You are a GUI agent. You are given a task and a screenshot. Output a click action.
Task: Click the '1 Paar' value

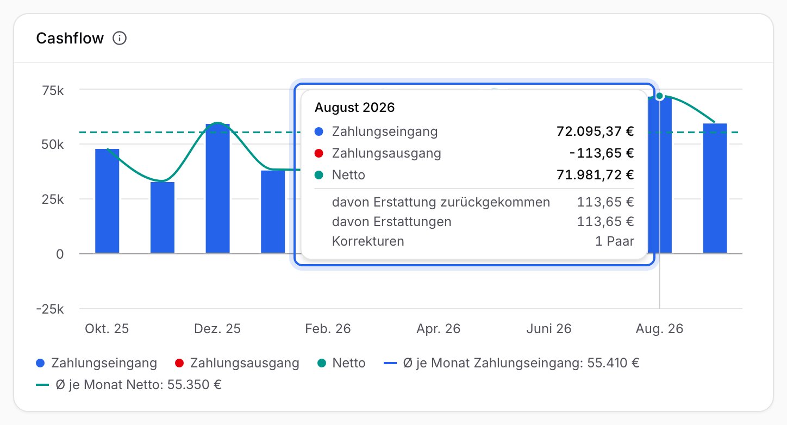[x=615, y=241]
